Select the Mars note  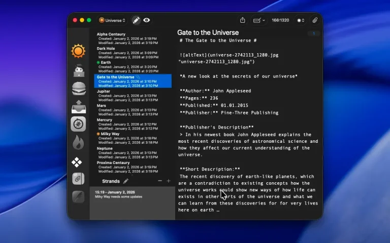coord(133,109)
